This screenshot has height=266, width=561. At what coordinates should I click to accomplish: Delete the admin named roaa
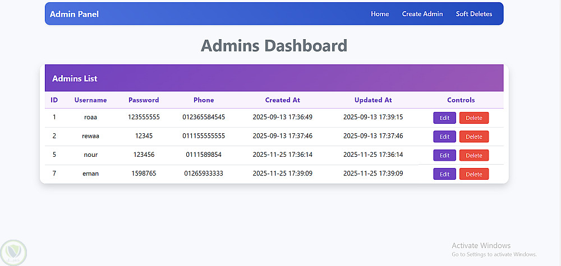click(474, 118)
